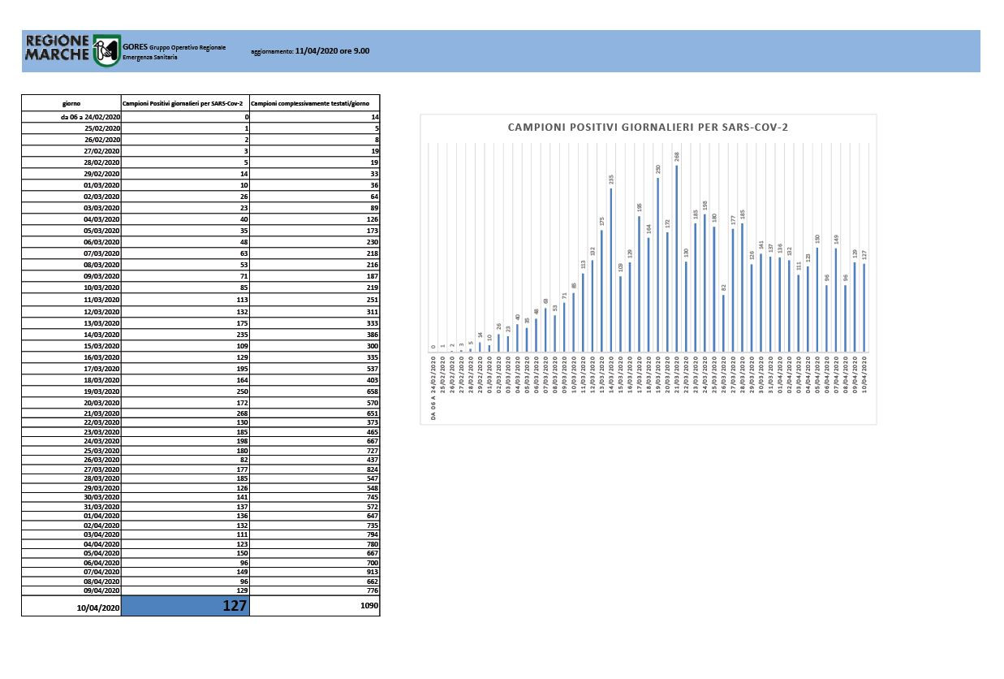Click the chart bar labeled 113
The image size is (1004, 679).
[582, 313]
